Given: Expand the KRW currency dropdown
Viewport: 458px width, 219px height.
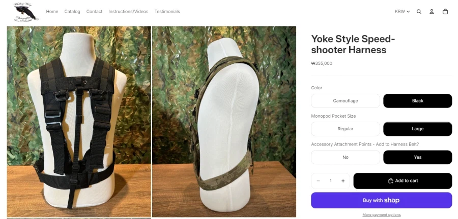Looking at the screenshot, I should pos(402,12).
